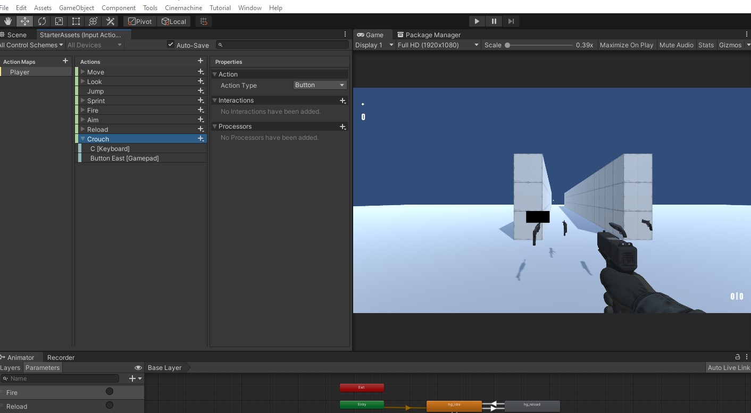The width and height of the screenshot is (751, 413).
Task: Select the Rotate tool
Action: point(42,21)
